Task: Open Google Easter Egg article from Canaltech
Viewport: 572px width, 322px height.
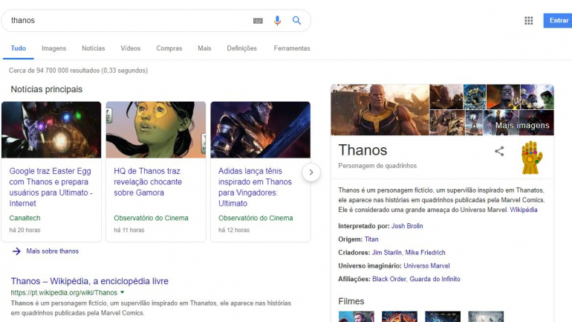Action: click(51, 187)
